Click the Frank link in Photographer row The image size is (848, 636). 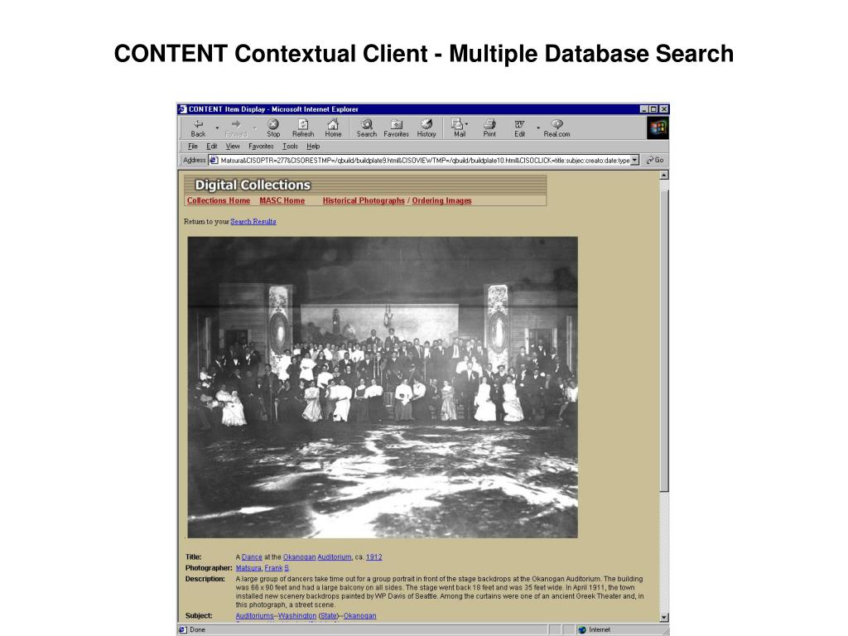273,568
